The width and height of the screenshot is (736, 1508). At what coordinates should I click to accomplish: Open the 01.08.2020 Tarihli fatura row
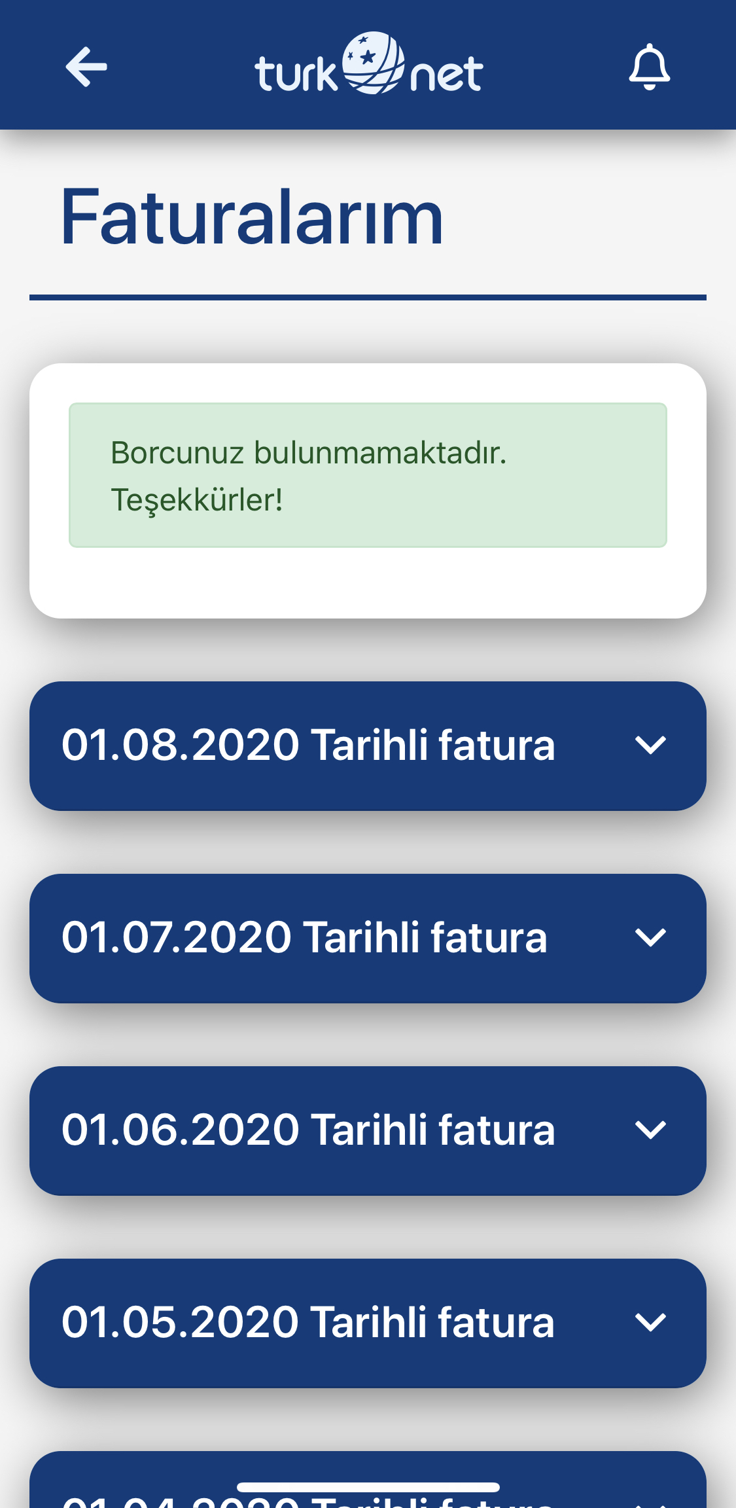tap(368, 746)
